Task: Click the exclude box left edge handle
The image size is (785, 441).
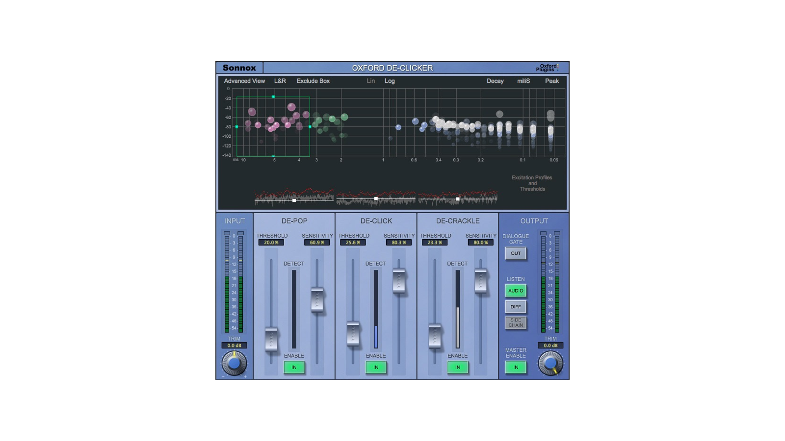Action: coord(236,127)
